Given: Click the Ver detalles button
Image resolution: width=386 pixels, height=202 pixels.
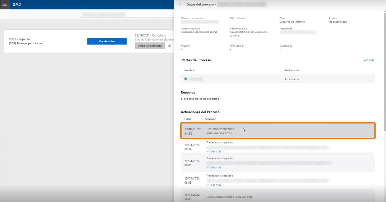Looking at the screenshot, I should coord(107,41).
